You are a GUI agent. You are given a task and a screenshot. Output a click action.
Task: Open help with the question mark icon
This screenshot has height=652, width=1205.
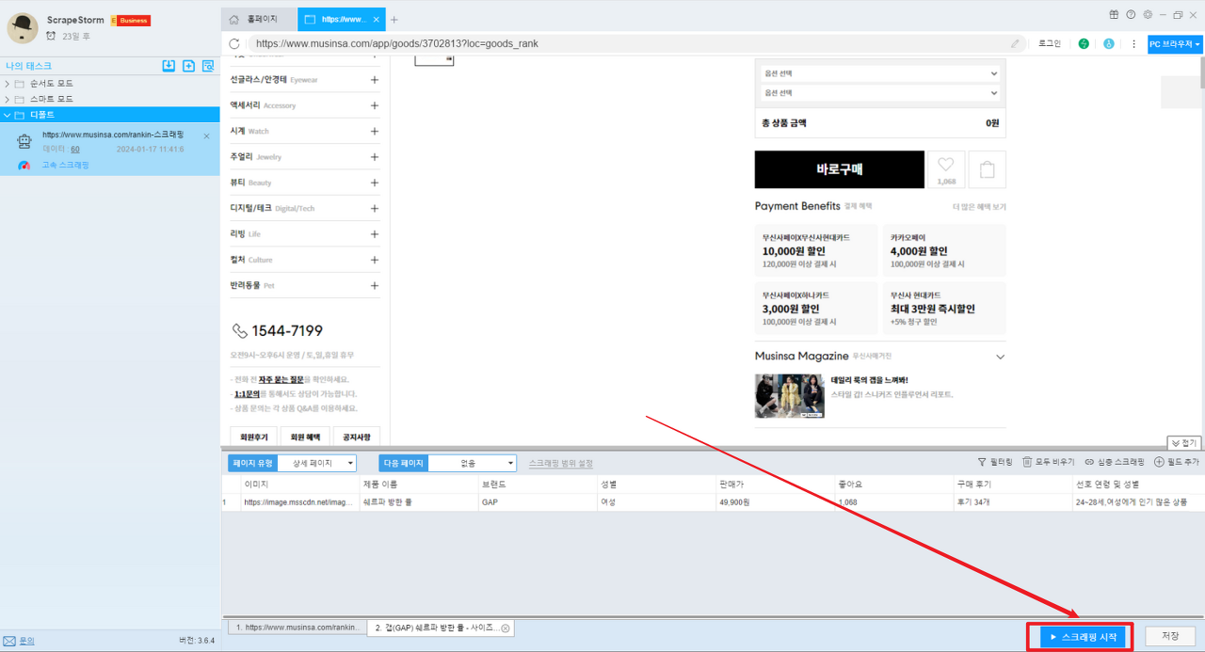tap(1130, 14)
